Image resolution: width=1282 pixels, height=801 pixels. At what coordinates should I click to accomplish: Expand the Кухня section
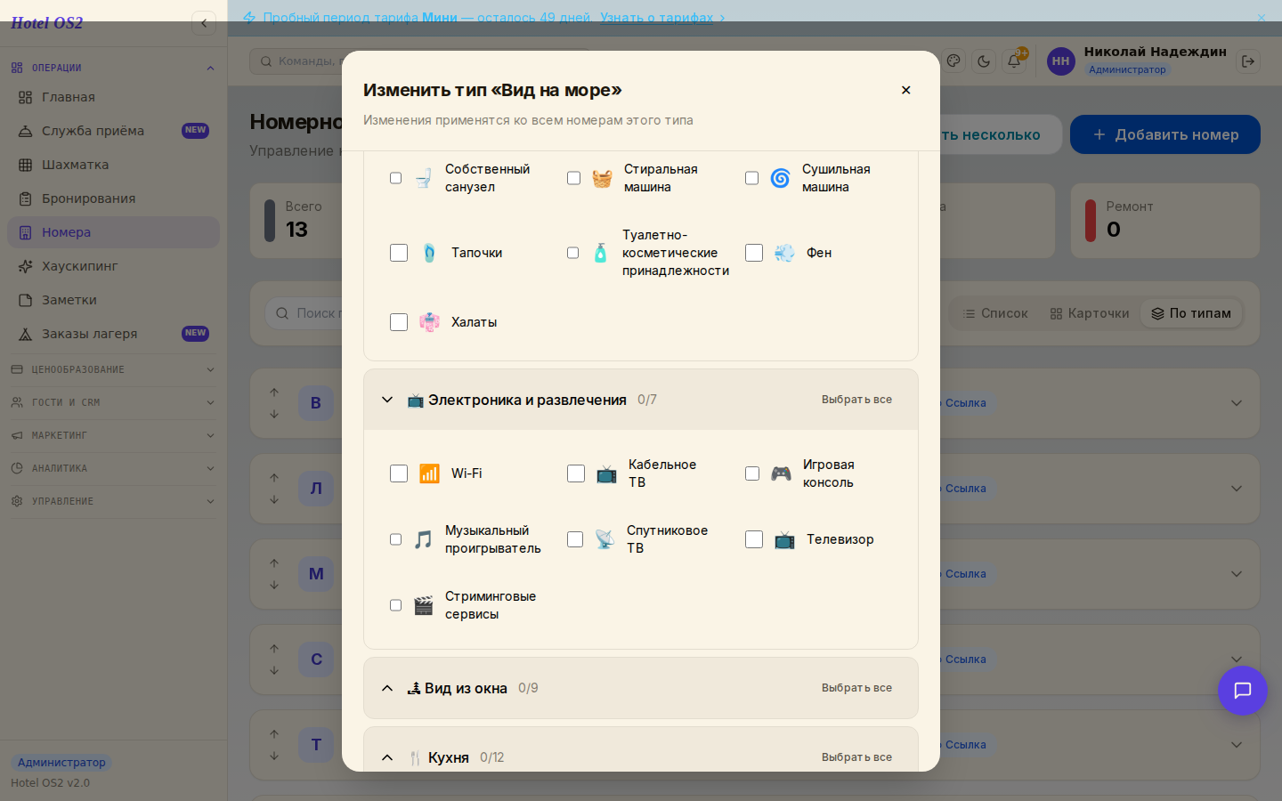(387, 757)
